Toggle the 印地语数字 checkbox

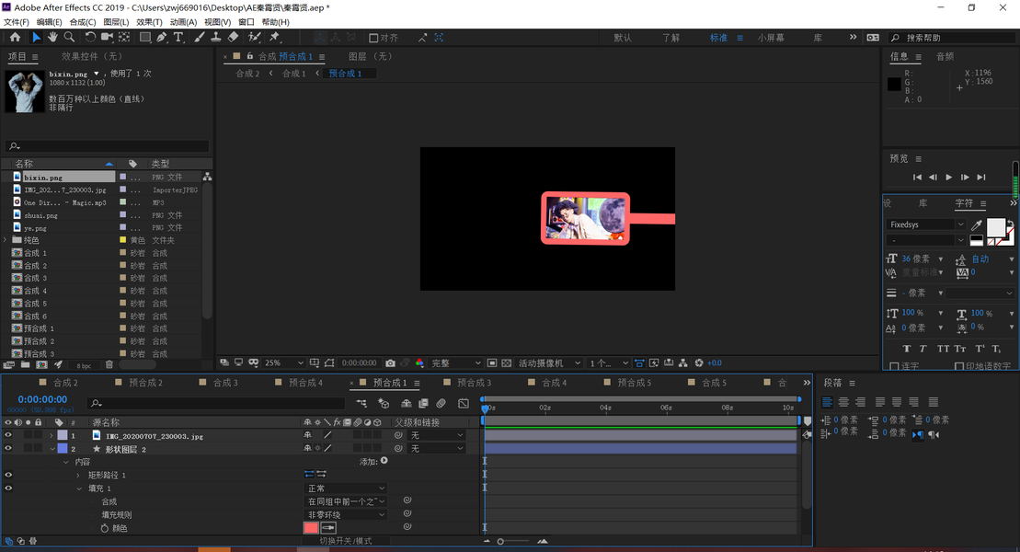tap(959, 366)
